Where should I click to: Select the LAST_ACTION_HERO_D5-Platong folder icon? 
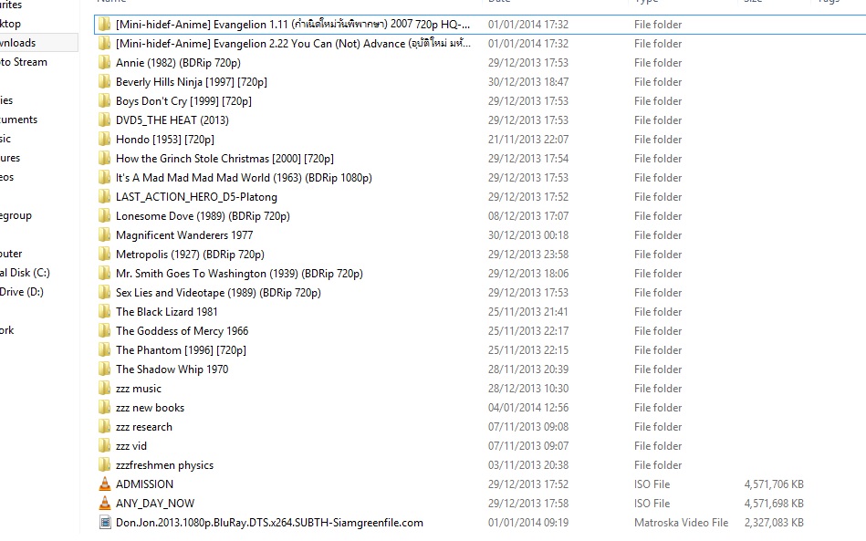click(104, 196)
